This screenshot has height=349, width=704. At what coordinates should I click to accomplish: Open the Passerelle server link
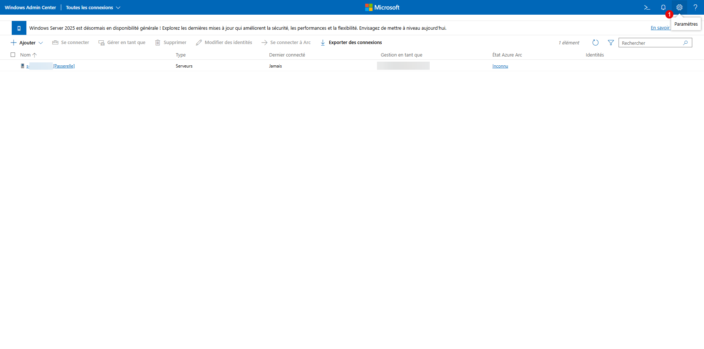(64, 66)
